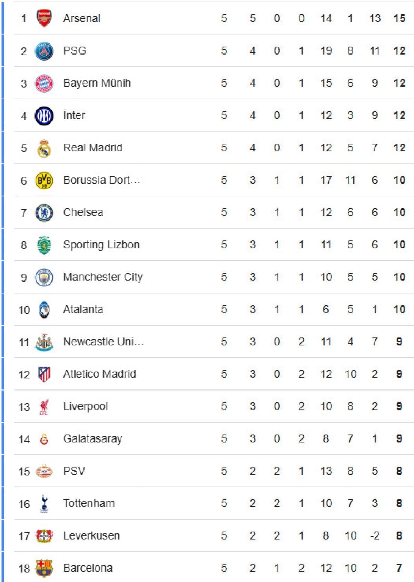The width and height of the screenshot is (414, 582).
Task: Open the Atletico Madrid team name link
Action: [99, 374]
